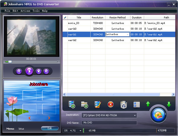Open the Actions menu
This screenshot has width=178, height=136.
click(25, 11)
